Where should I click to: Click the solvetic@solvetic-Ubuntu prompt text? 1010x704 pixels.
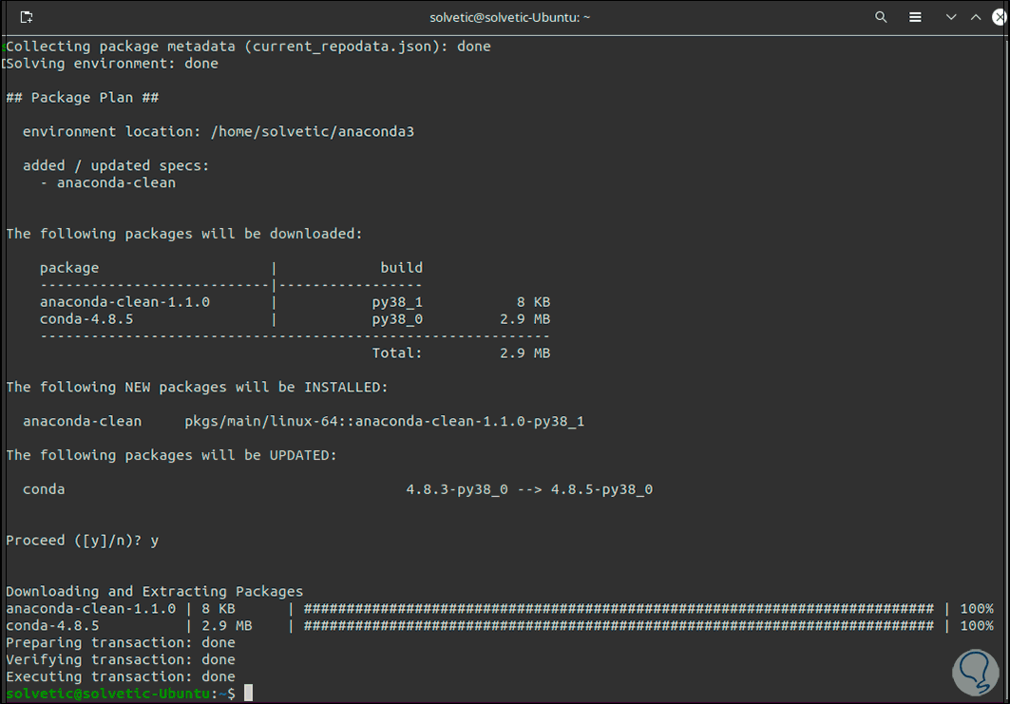pyautogui.click(x=107, y=694)
